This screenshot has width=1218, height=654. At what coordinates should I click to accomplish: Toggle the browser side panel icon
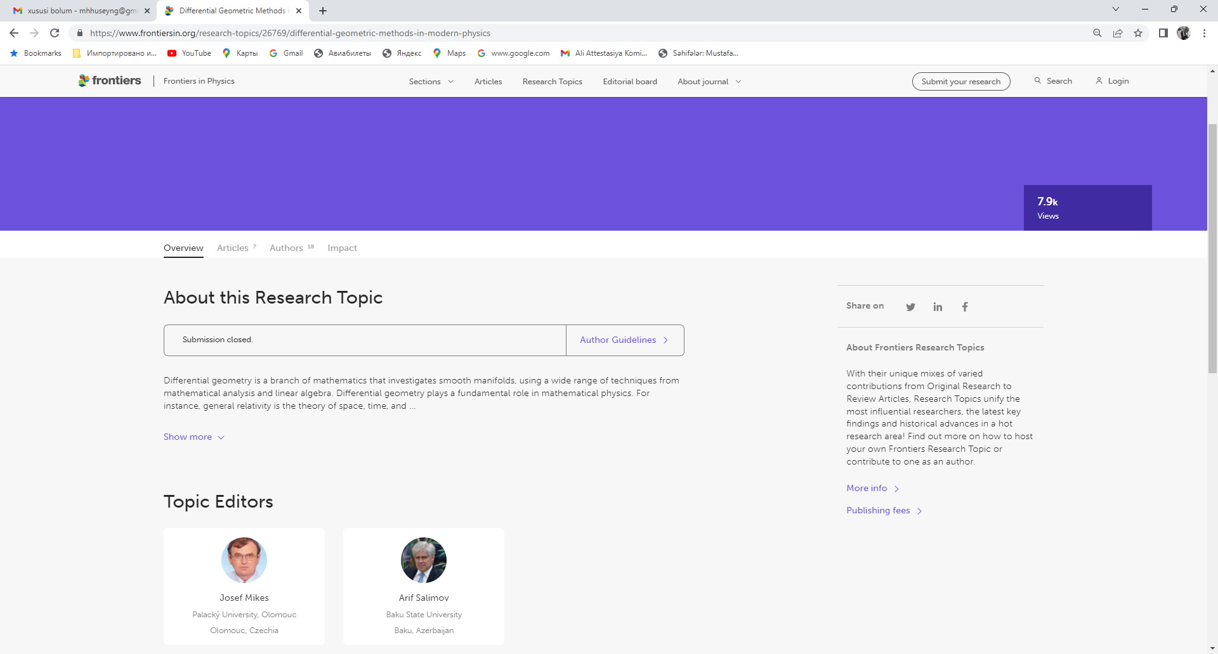click(1163, 33)
